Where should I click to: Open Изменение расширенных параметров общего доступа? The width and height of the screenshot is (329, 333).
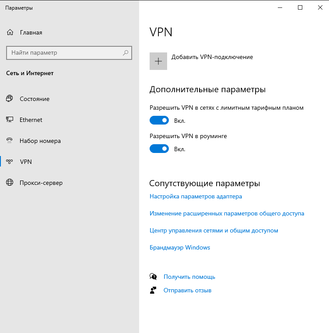click(227, 214)
